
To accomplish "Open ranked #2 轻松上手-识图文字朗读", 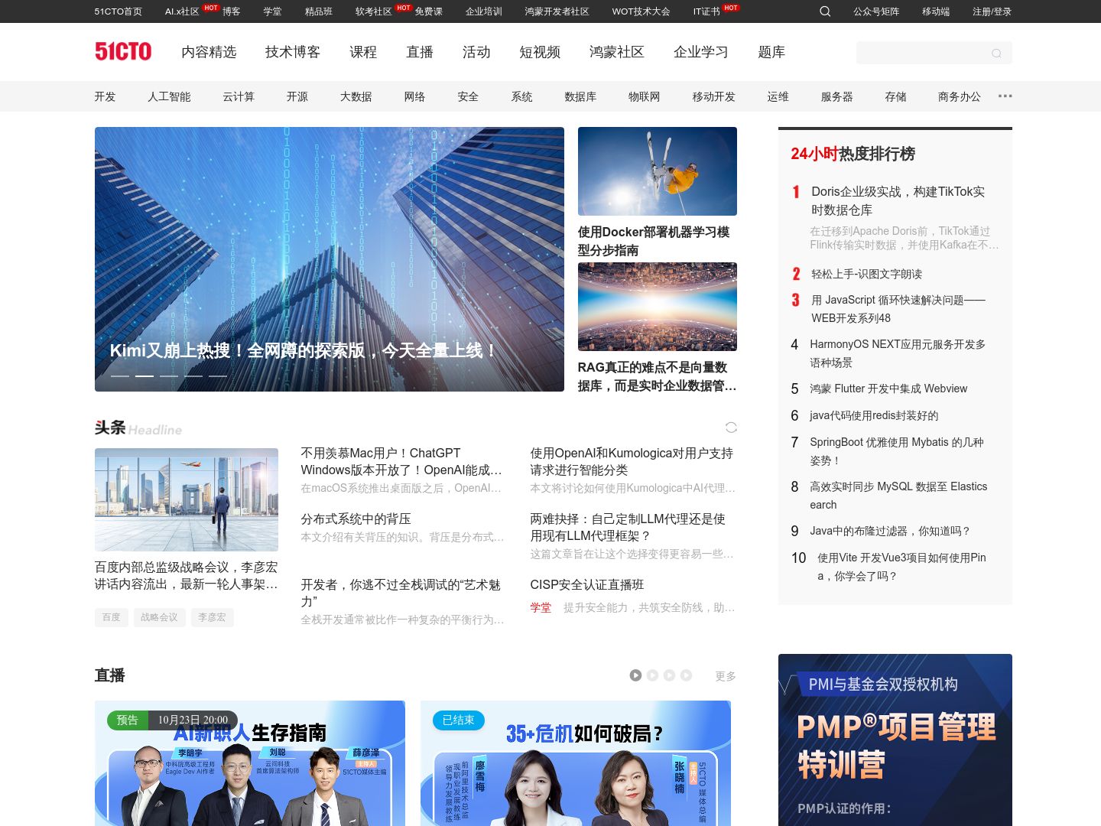I will click(x=866, y=274).
